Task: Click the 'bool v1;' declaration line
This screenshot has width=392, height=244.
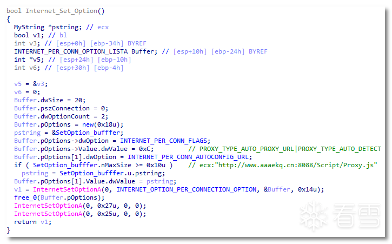Action: coord(29,35)
